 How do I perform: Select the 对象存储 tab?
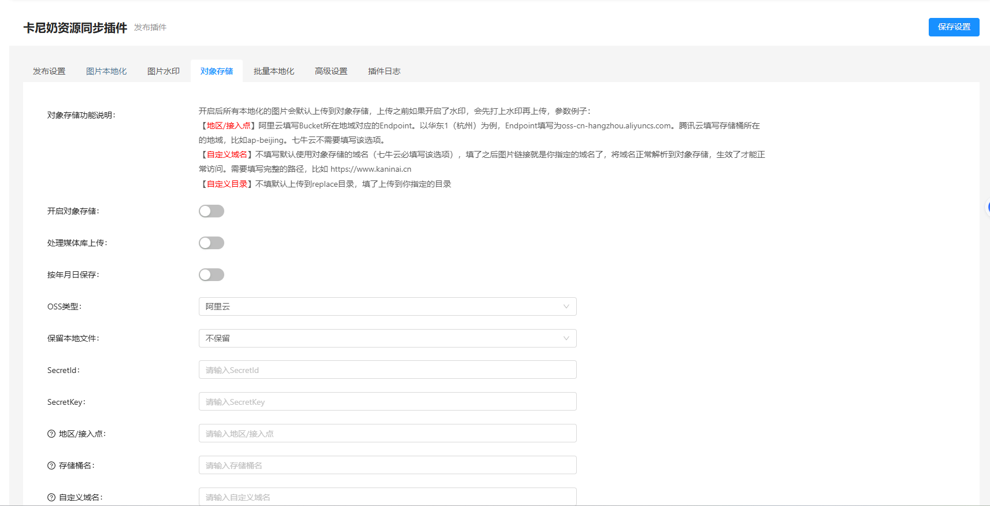click(x=217, y=71)
